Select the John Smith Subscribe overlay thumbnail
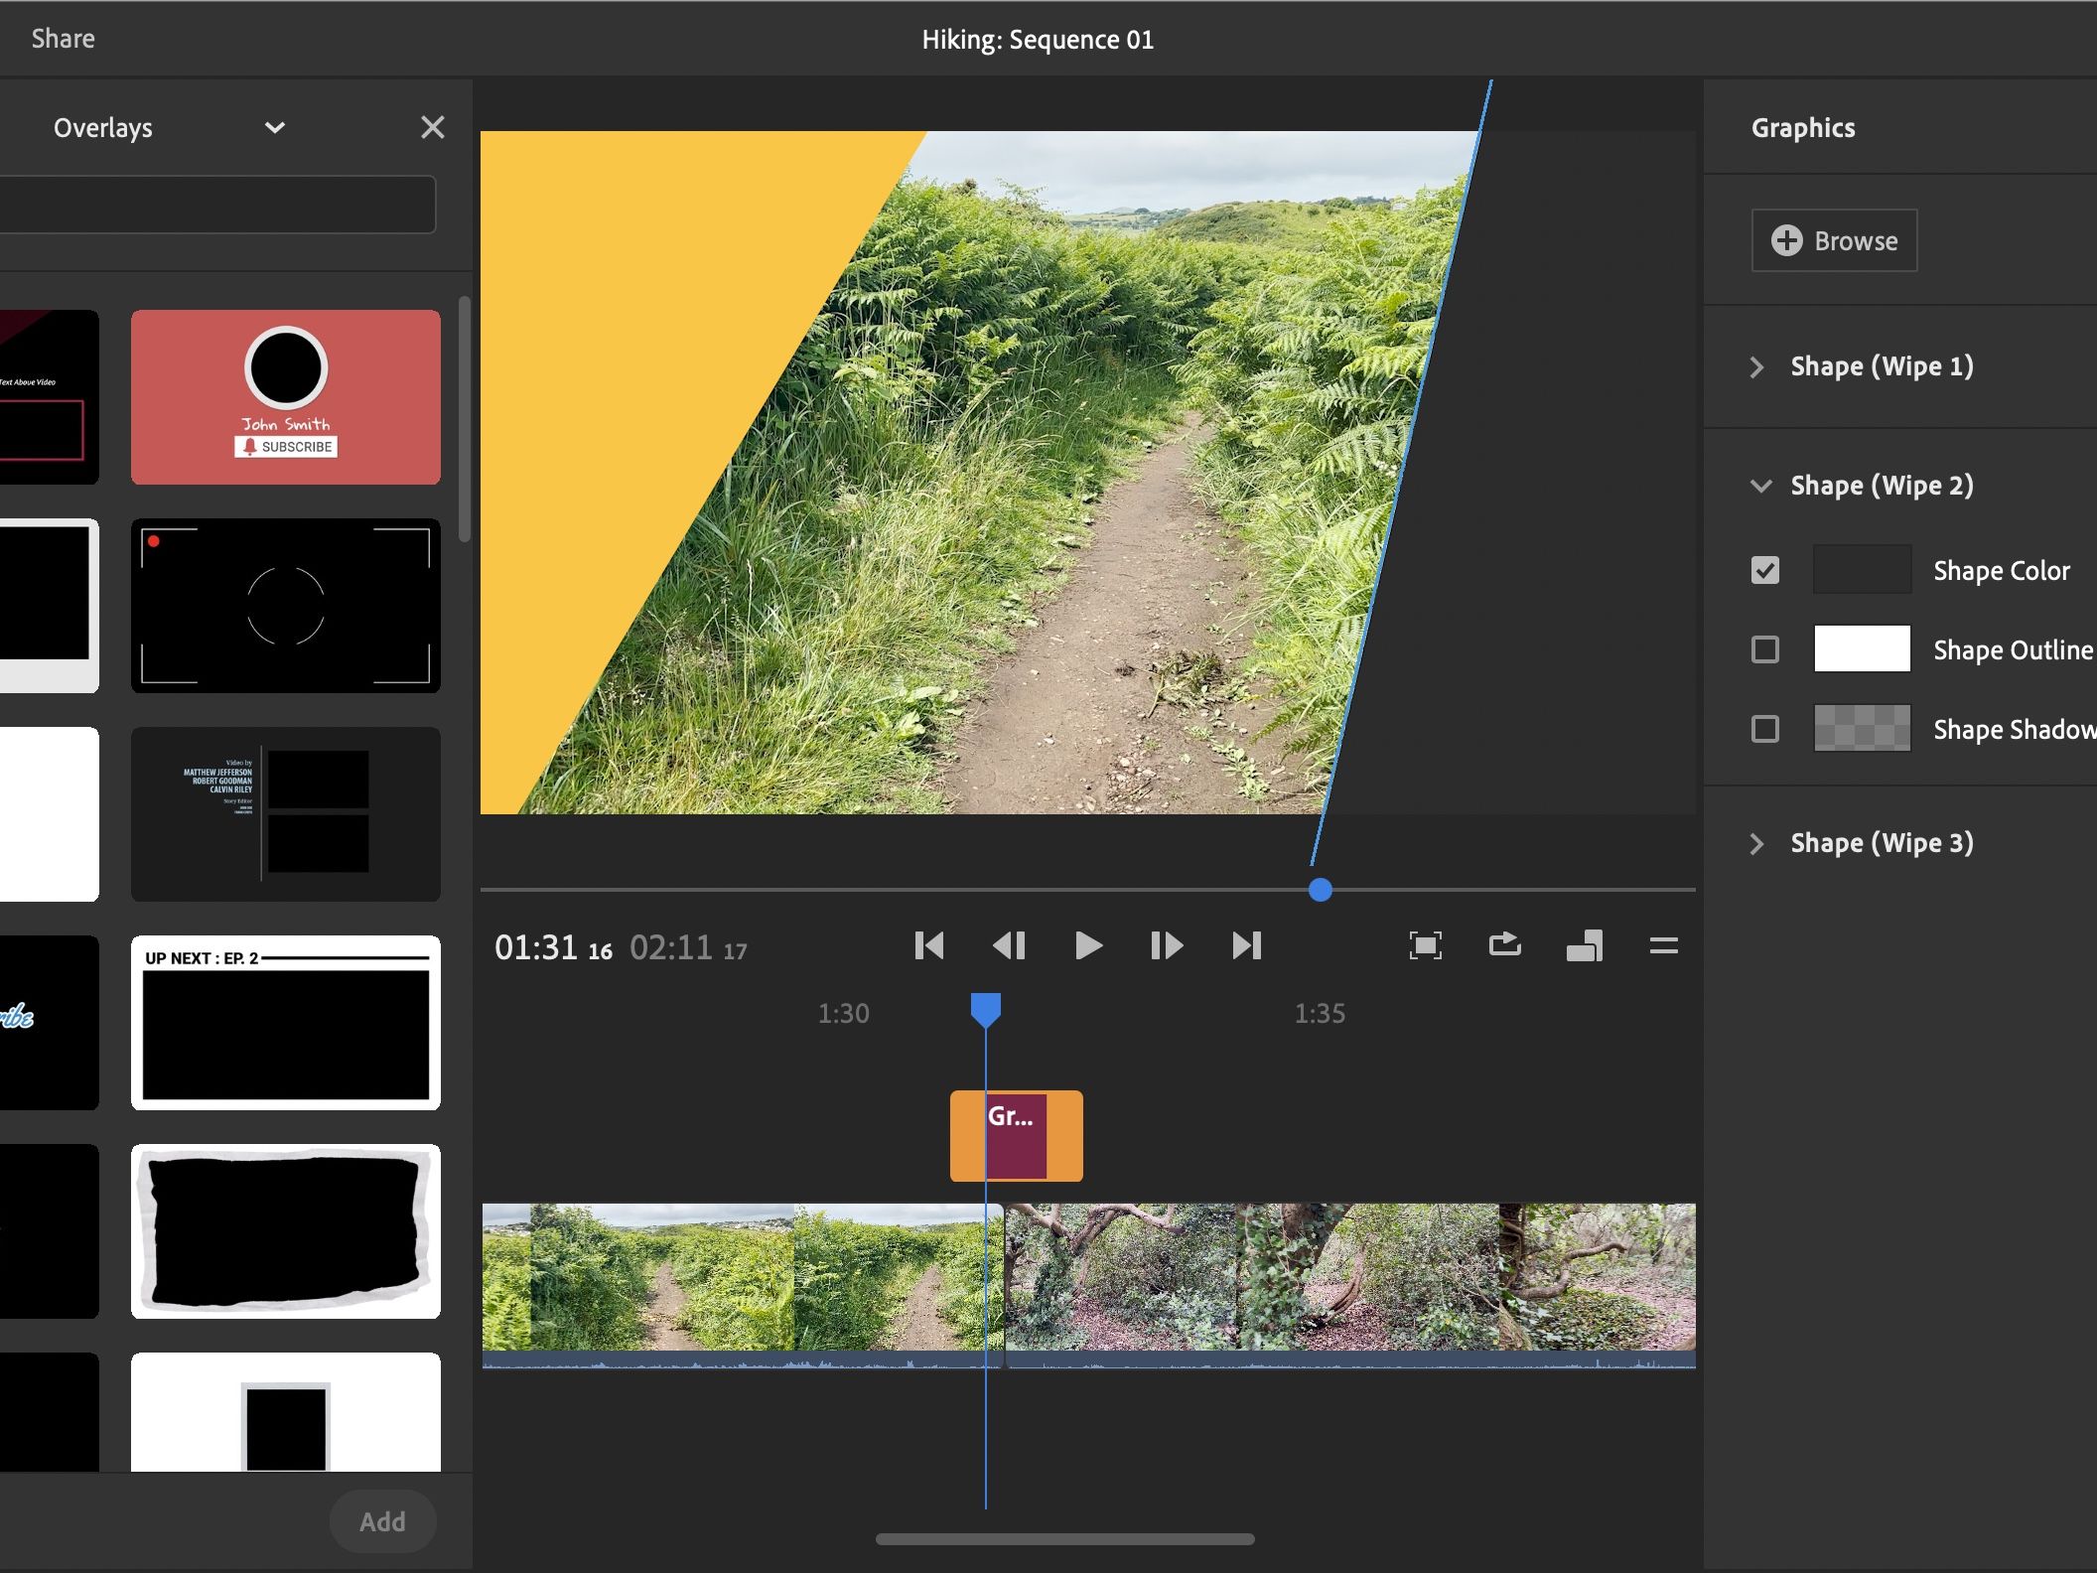Viewport: 2097px width, 1573px height. click(x=286, y=397)
